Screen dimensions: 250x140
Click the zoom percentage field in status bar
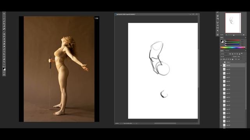(x=117, y=123)
